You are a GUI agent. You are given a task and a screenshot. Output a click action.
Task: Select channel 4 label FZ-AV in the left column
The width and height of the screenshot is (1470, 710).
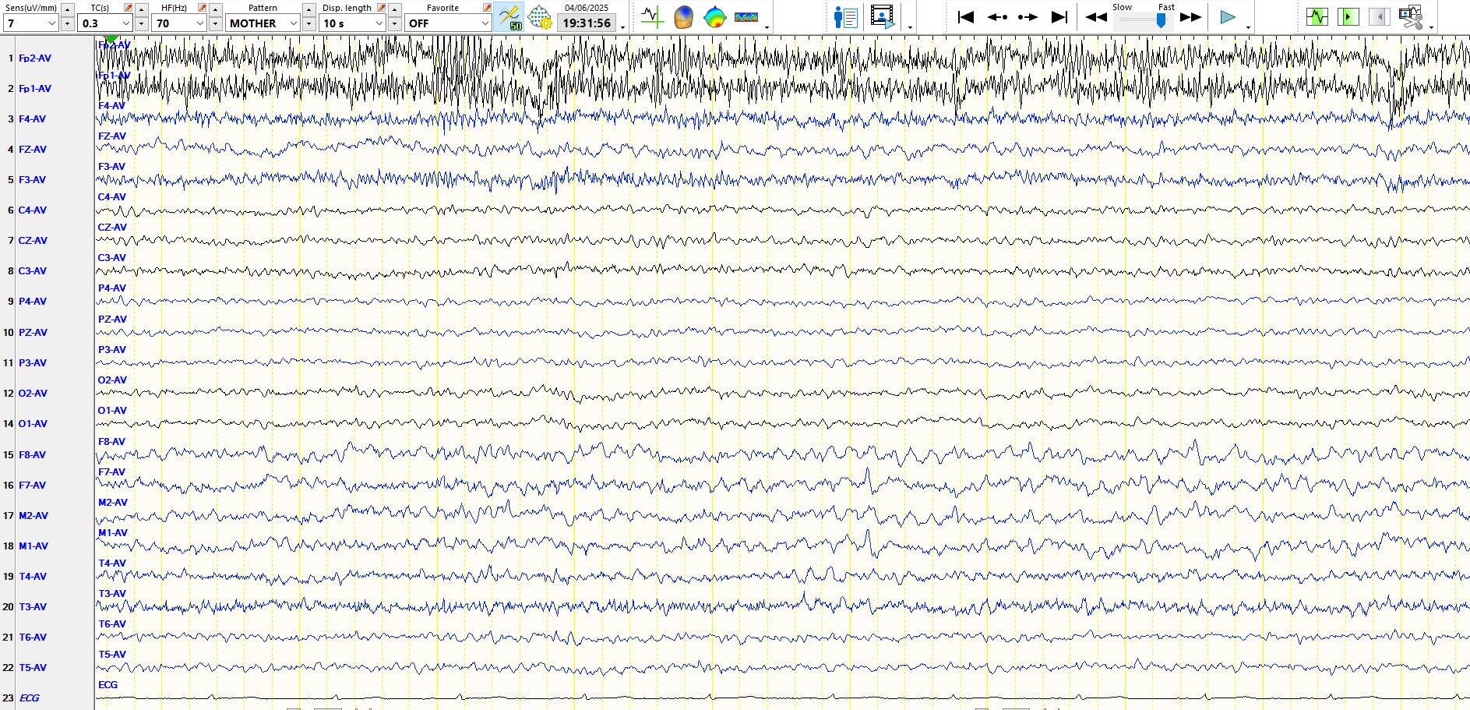tap(33, 150)
